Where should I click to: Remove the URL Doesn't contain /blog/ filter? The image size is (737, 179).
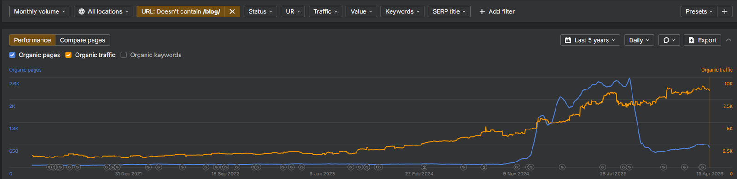click(232, 11)
